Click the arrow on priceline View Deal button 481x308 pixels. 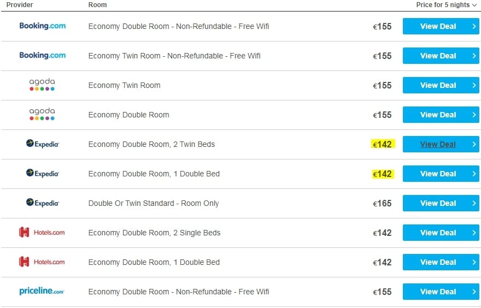click(474, 292)
